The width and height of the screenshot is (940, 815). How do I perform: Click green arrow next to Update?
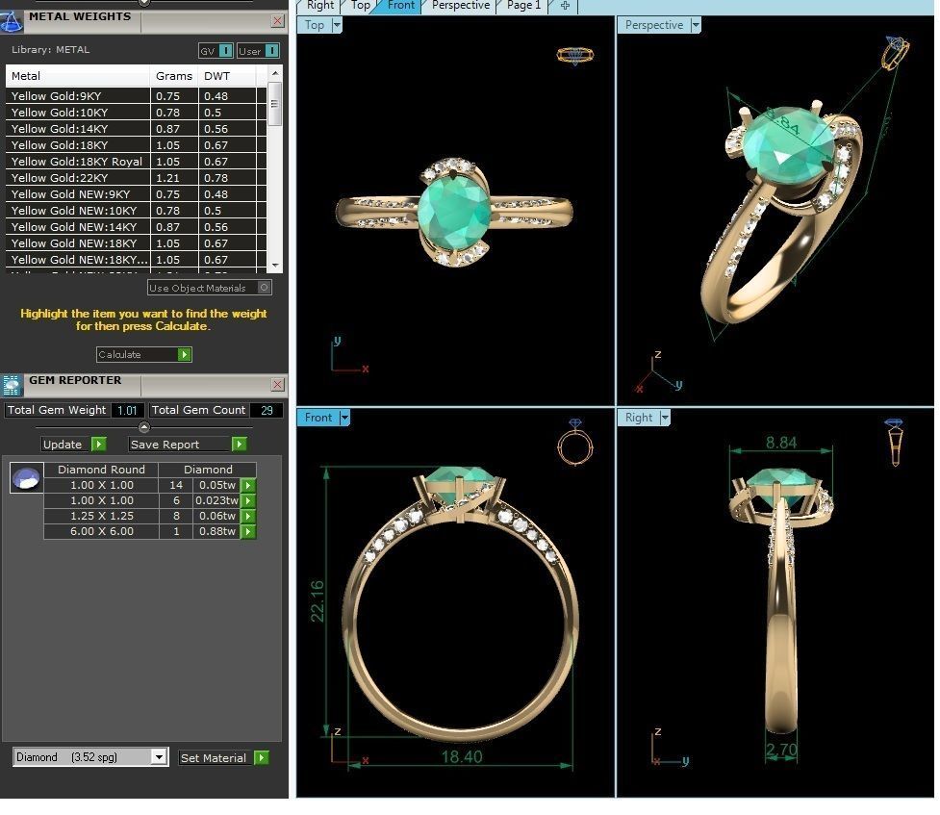pyautogui.click(x=99, y=445)
